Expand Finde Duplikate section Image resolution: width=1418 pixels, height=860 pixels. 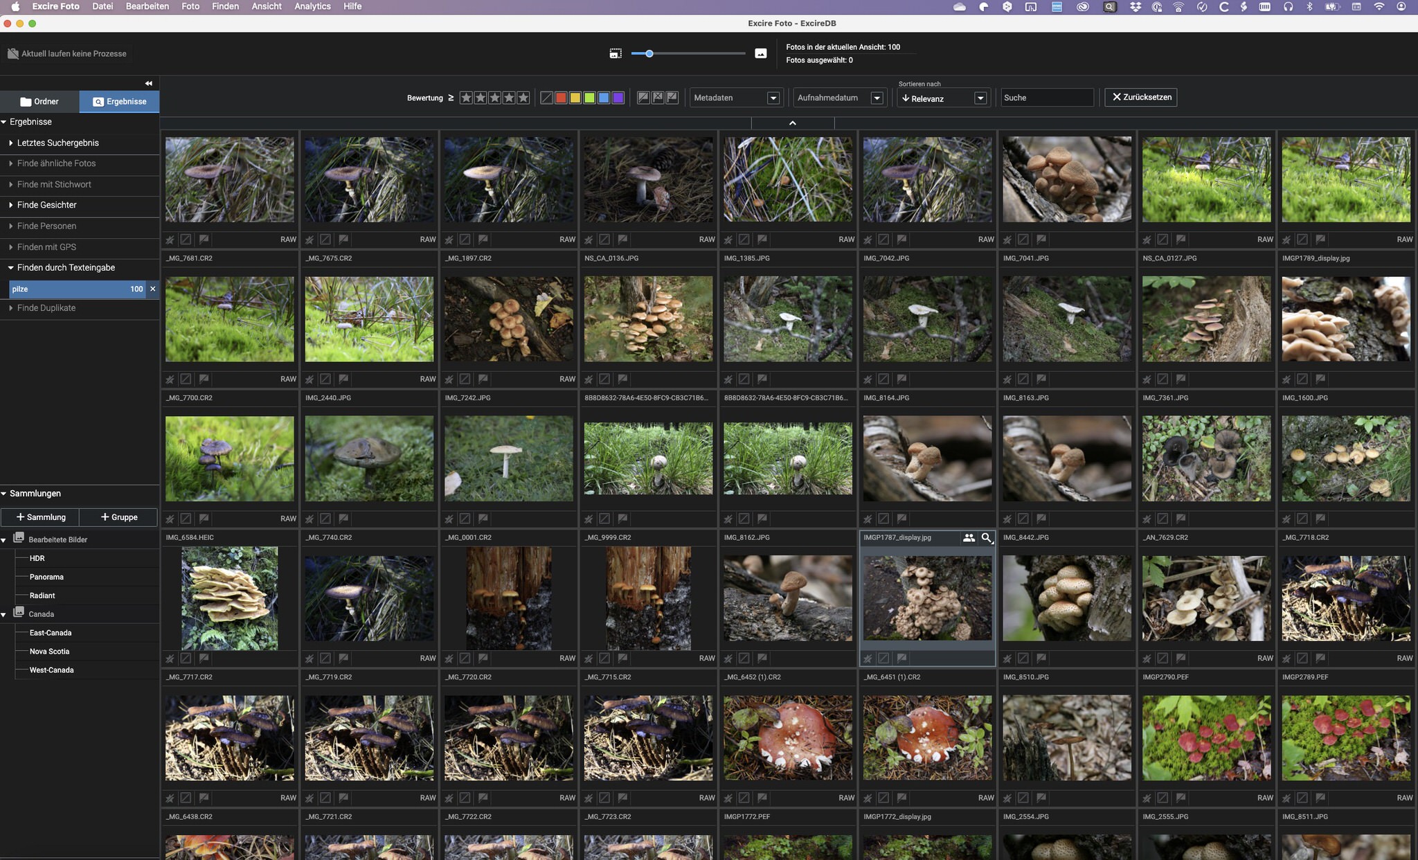[x=11, y=308]
